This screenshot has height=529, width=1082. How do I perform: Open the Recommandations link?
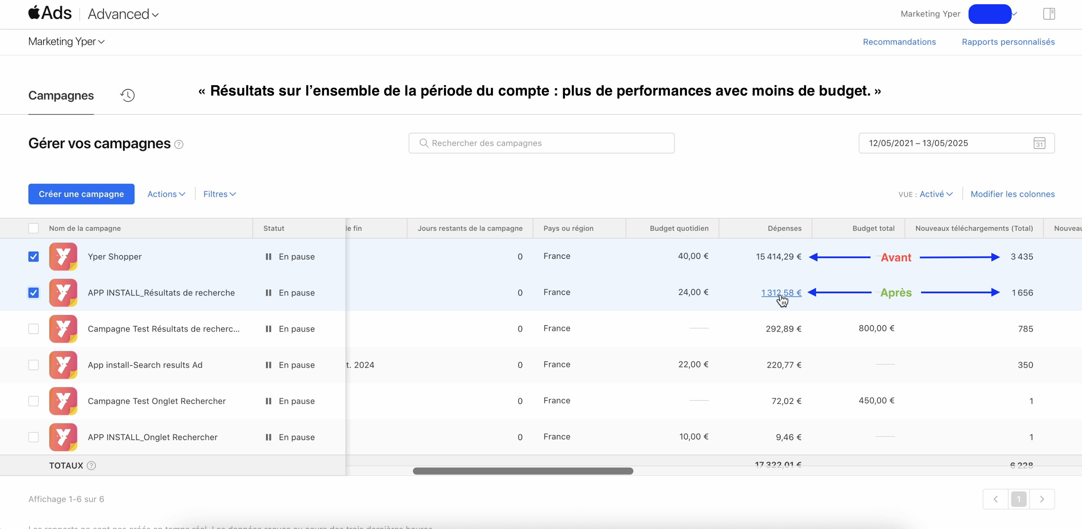(x=899, y=41)
